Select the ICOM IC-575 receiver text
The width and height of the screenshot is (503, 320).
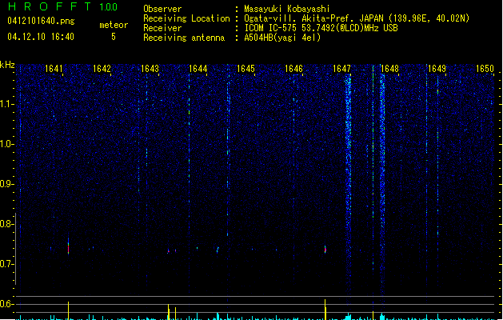tap(321, 28)
